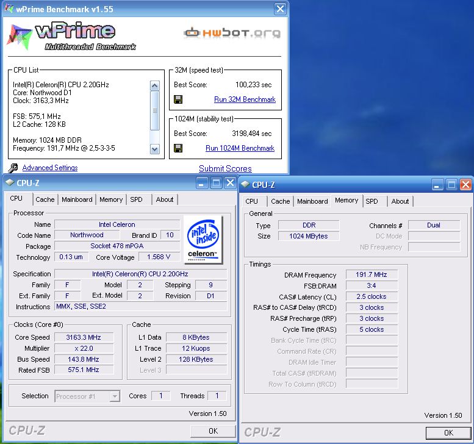Image resolution: width=474 pixels, height=444 pixels.
Task: Click the left CPU-Z window title icon
Action: tap(10, 182)
